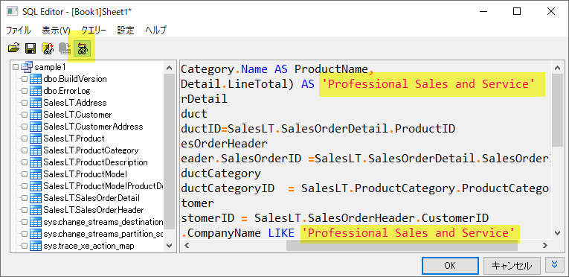Select the sample1 label in the tree
Image resolution: width=569 pixels, height=277 pixels.
tap(50, 67)
